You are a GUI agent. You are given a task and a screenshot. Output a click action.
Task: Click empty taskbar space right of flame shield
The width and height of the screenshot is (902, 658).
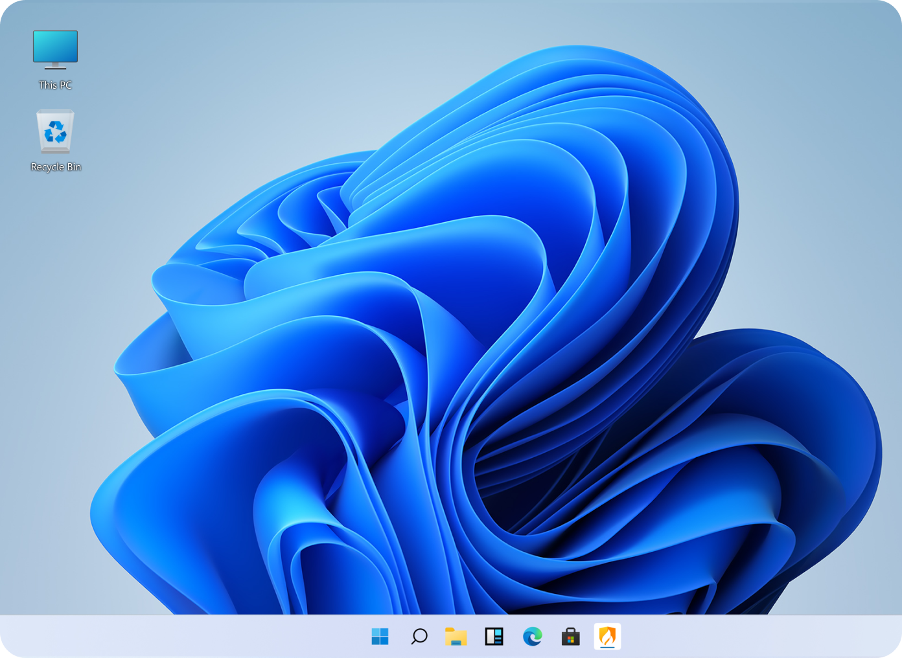(x=745, y=637)
